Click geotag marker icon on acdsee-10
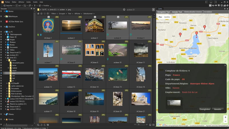The width and height of the screenshot is (229, 129). [108, 59]
